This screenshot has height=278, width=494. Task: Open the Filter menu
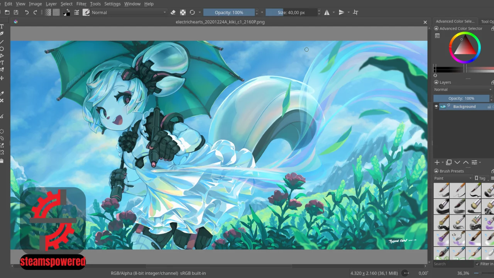coord(81,3)
